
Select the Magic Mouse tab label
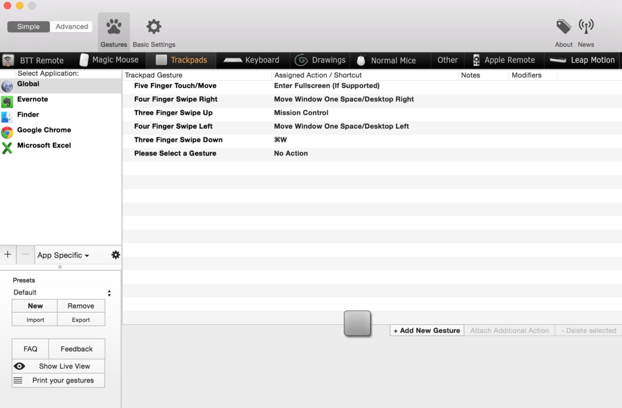coord(115,60)
